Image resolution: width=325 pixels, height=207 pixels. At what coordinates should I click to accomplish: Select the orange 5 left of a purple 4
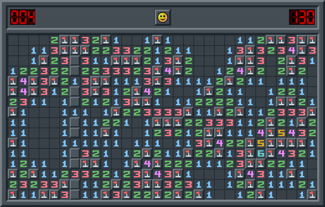pyautogui.click(x=281, y=133)
